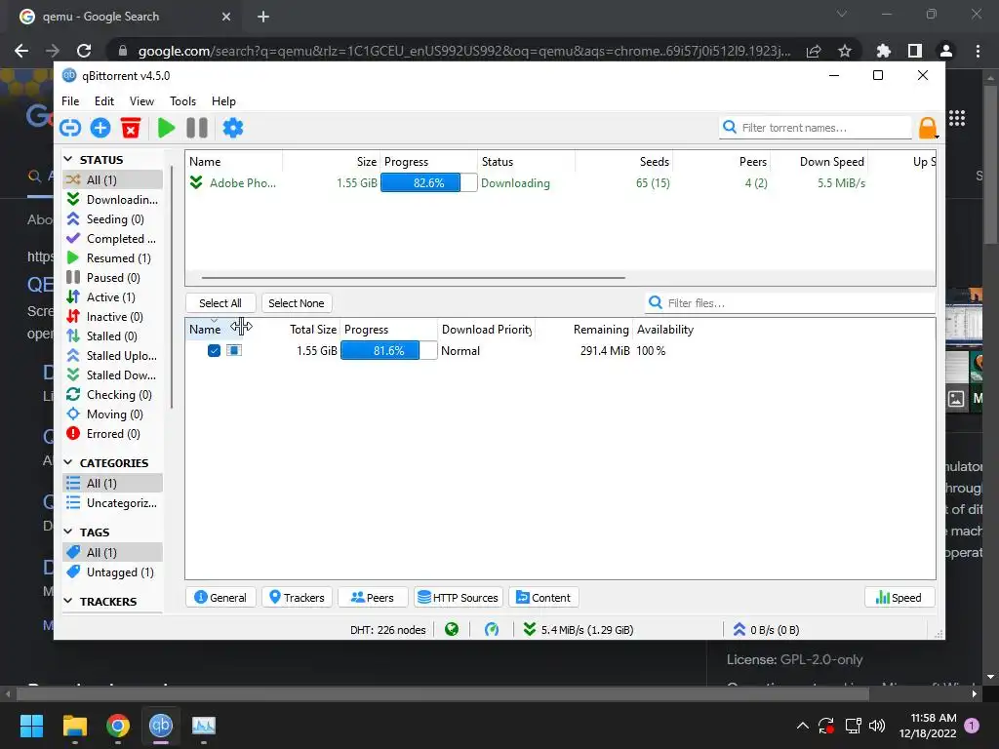The image size is (999, 749).
Task: Click the alternative speed limits icon
Action: [492, 630]
